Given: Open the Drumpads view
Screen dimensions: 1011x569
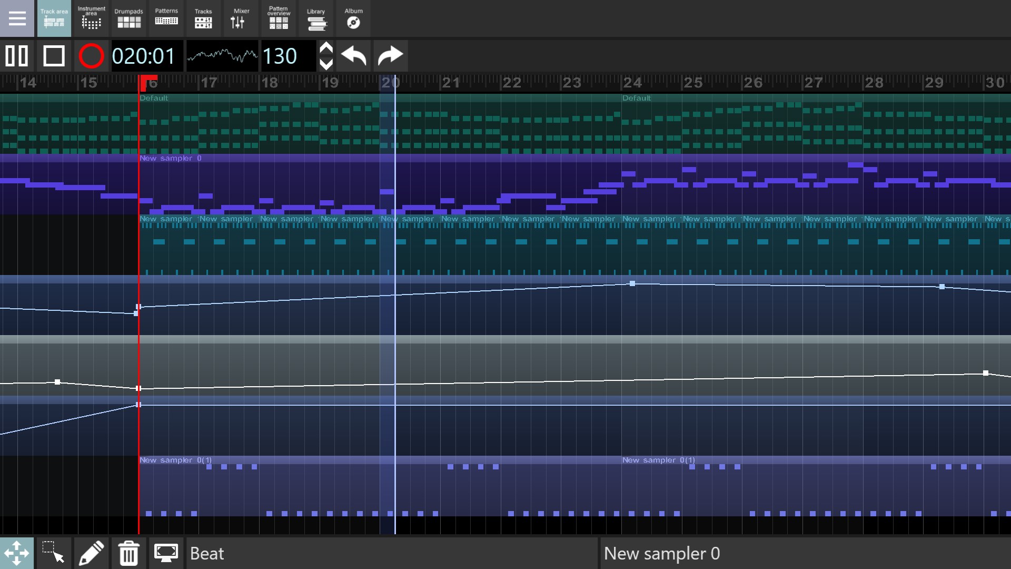Looking at the screenshot, I should (128, 18).
